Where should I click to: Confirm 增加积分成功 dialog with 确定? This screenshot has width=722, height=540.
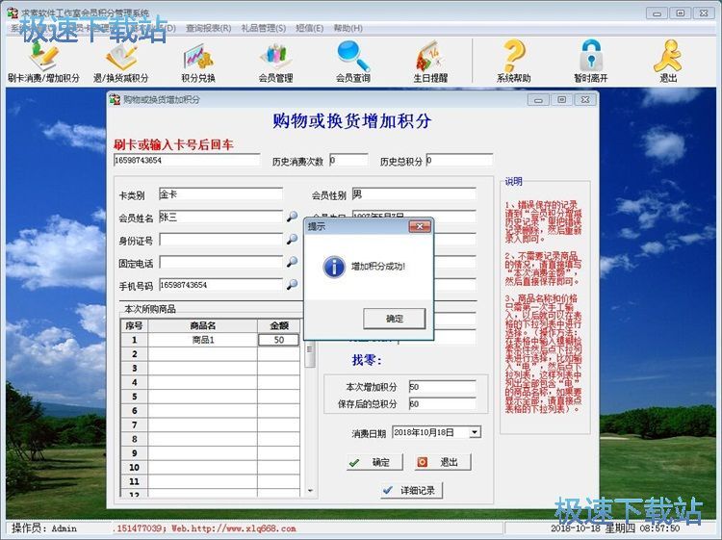click(x=394, y=319)
